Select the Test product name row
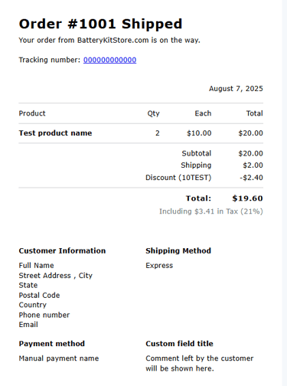This screenshot has height=386, width=287. click(141, 133)
